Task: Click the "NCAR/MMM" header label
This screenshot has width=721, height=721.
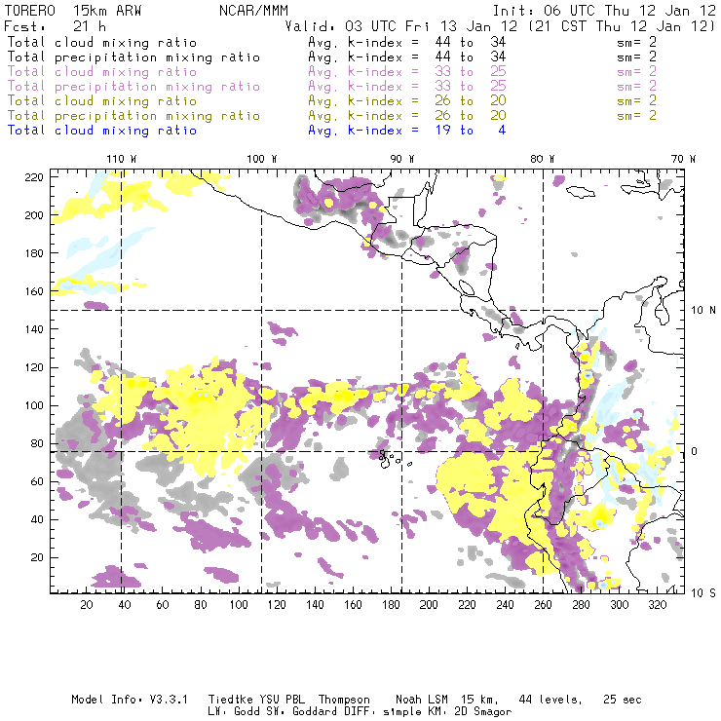Action: point(253,11)
